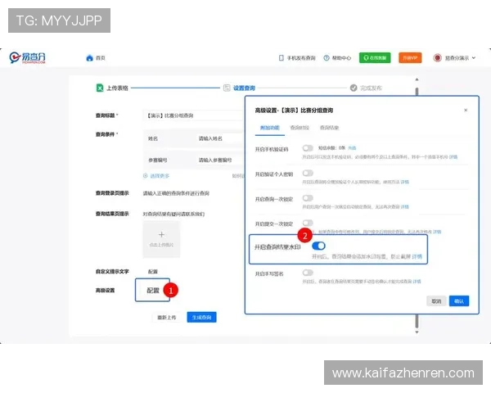Expand the 易查分演示 account dropdown
This screenshot has height=393, width=491.
coord(474,57)
